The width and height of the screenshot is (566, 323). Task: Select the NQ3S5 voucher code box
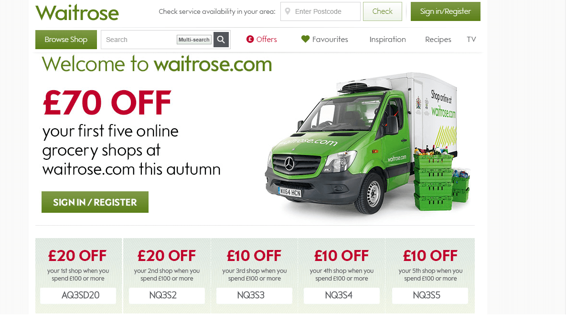(x=430, y=295)
